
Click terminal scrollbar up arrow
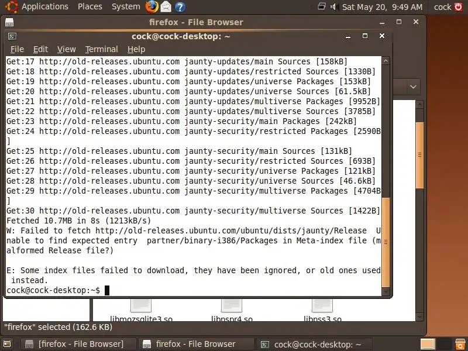(386, 61)
